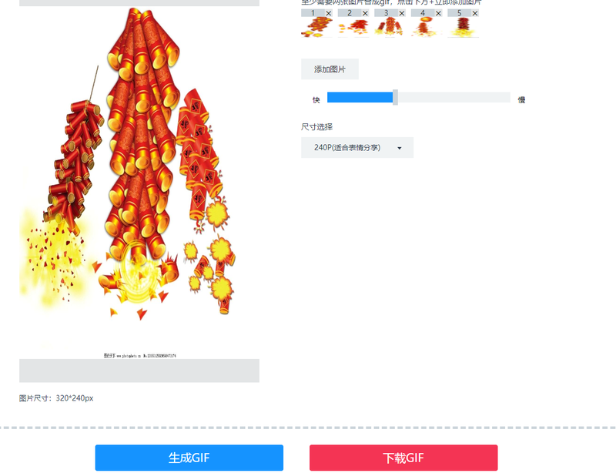Screen dimensions: 616x473
Task: Click the red 下载GIF button
Action: tap(403, 458)
